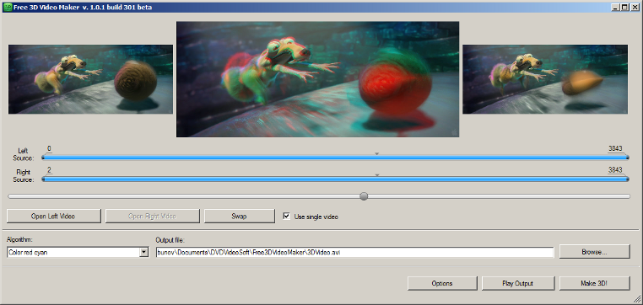Open Left Video button
The image size is (643, 305).
pos(53,217)
